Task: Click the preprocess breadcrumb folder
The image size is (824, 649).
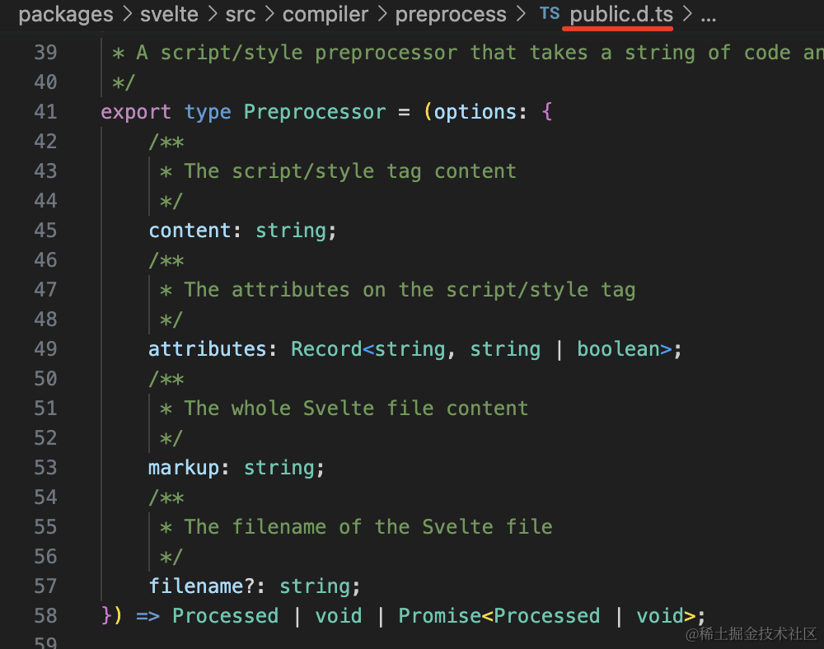Action: pyautogui.click(x=451, y=15)
